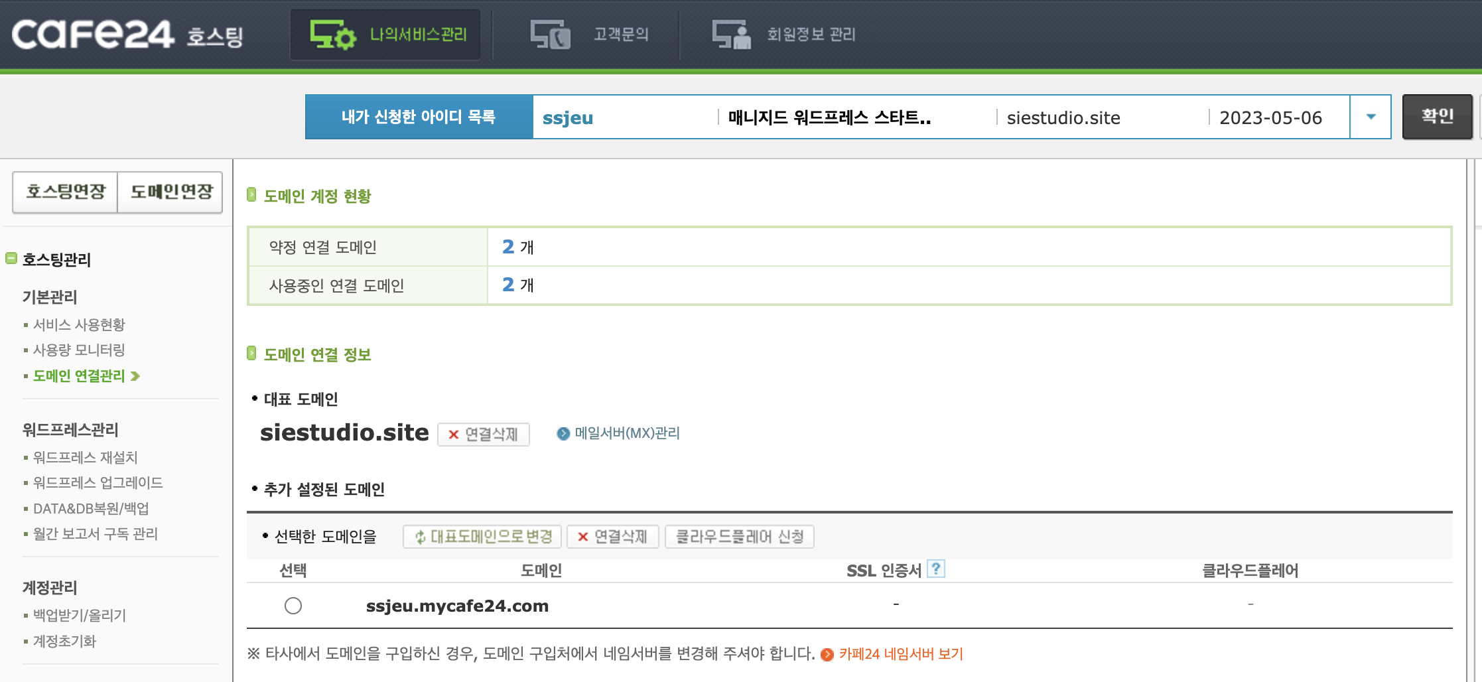Click the 도메인 계정 현황 heading icon
The height and width of the screenshot is (682, 1482).
coord(251,194)
